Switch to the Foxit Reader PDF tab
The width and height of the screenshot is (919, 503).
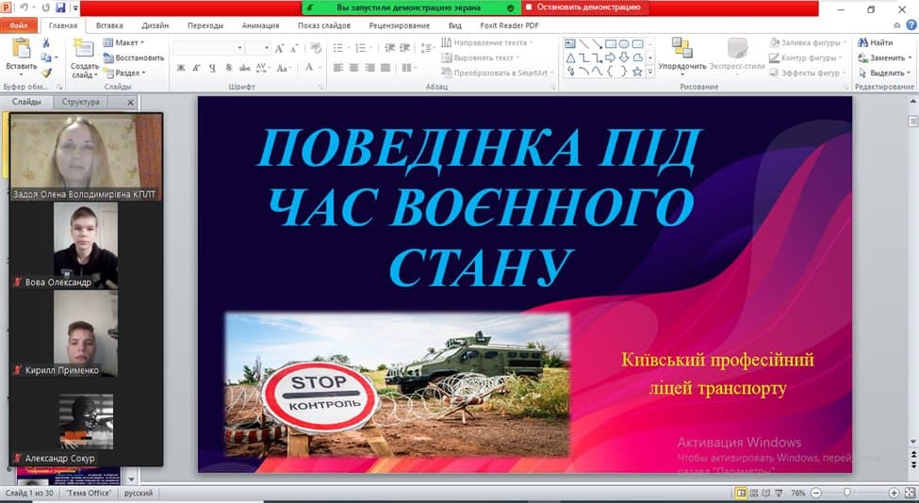click(x=509, y=25)
